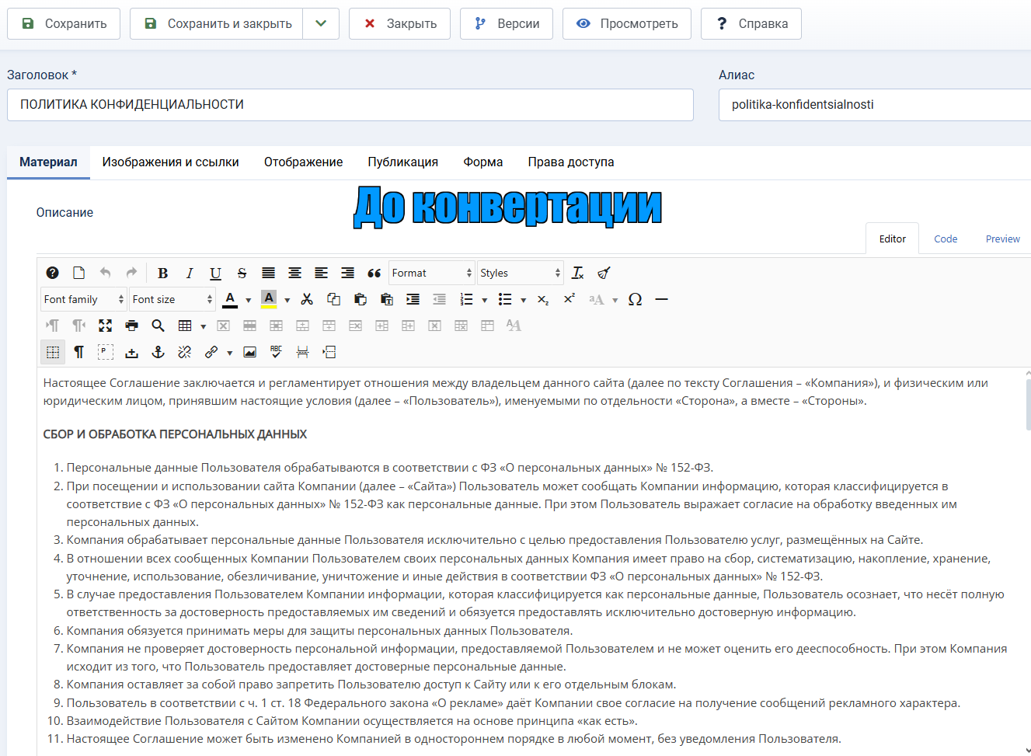The width and height of the screenshot is (1031, 756).
Task: Justify text with full alignment icon
Action: 269,273
